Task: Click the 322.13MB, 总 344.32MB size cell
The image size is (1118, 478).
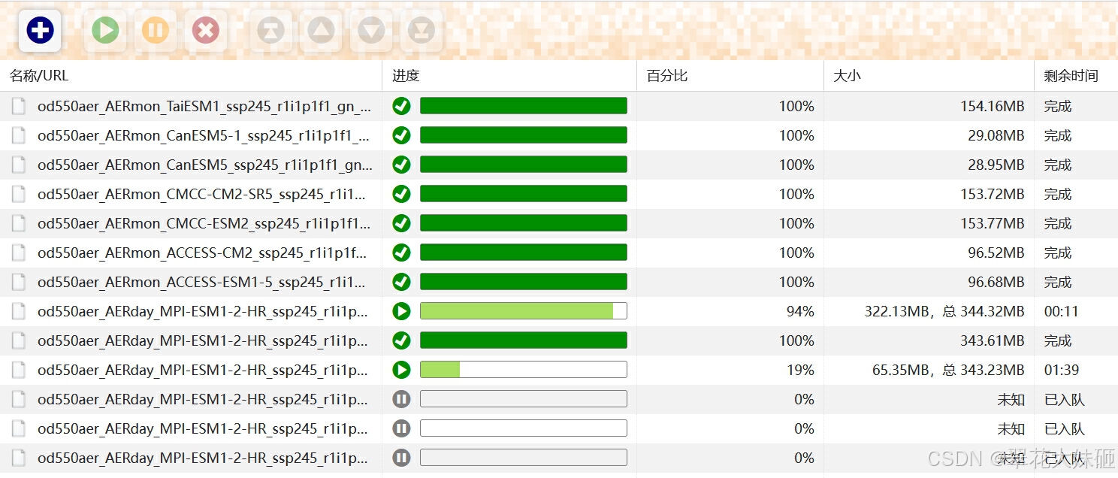Action: click(x=944, y=312)
